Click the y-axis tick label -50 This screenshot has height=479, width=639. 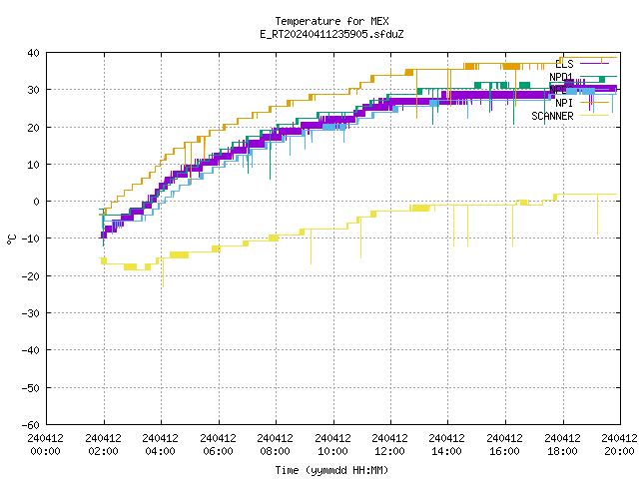(31, 388)
